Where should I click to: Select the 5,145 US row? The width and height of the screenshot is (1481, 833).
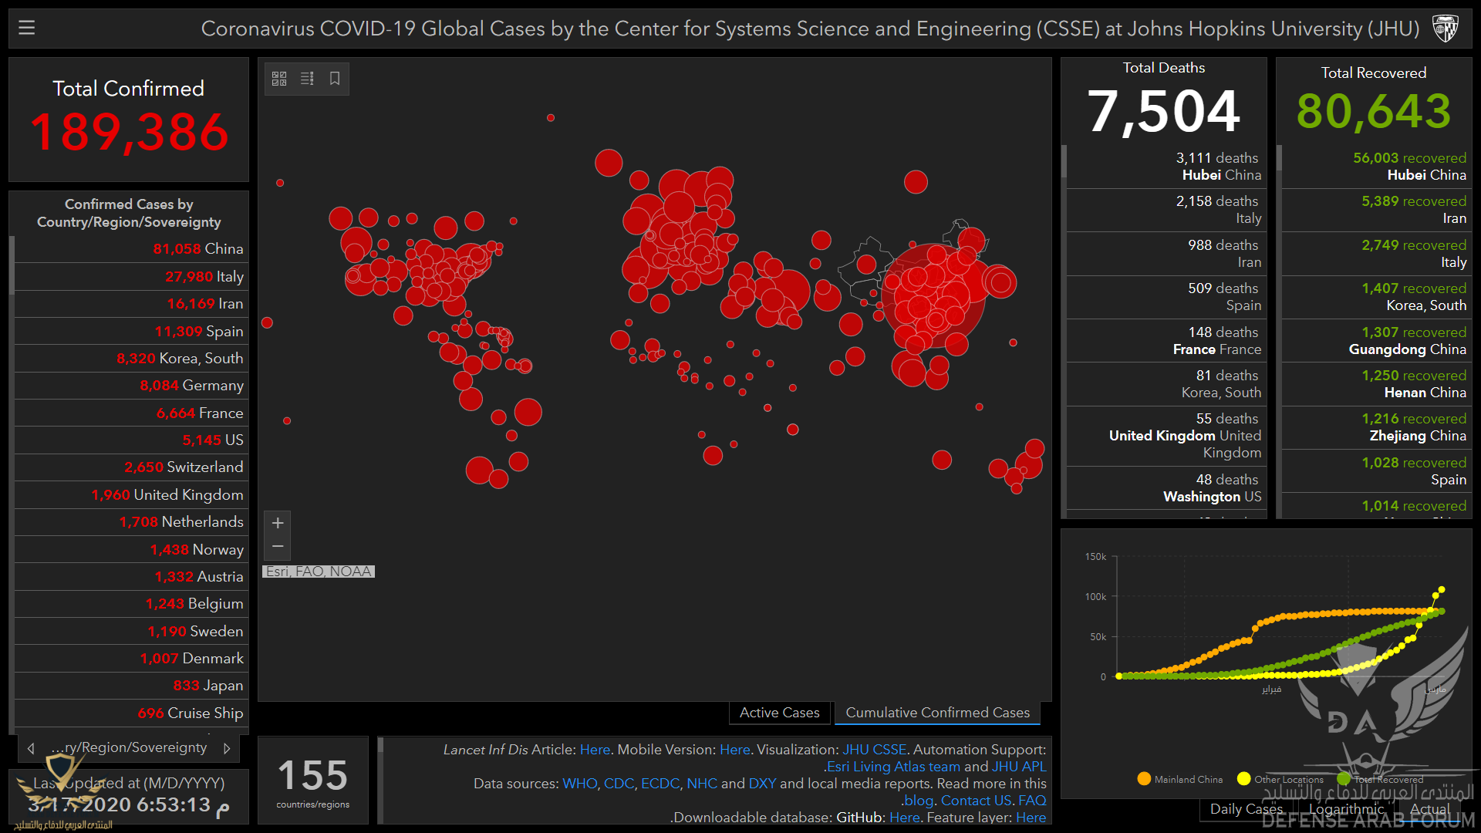pyautogui.click(x=130, y=440)
